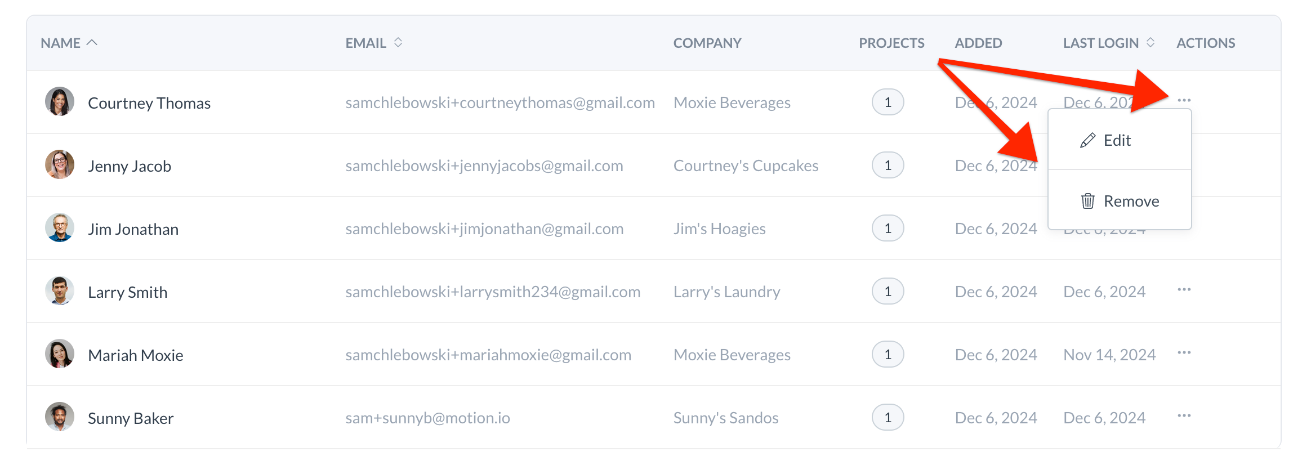Viewport: 1311px width, 465px height.
Task: Click Jim Jonathan's profile avatar
Action: 60,228
